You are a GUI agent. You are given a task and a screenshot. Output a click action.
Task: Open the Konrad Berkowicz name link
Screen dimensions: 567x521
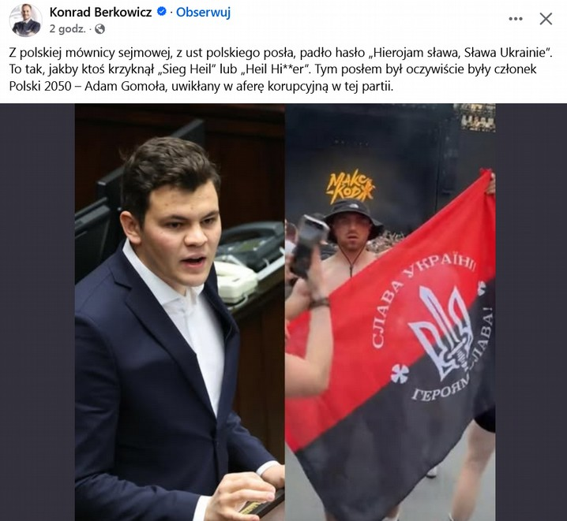pyautogui.click(x=100, y=13)
